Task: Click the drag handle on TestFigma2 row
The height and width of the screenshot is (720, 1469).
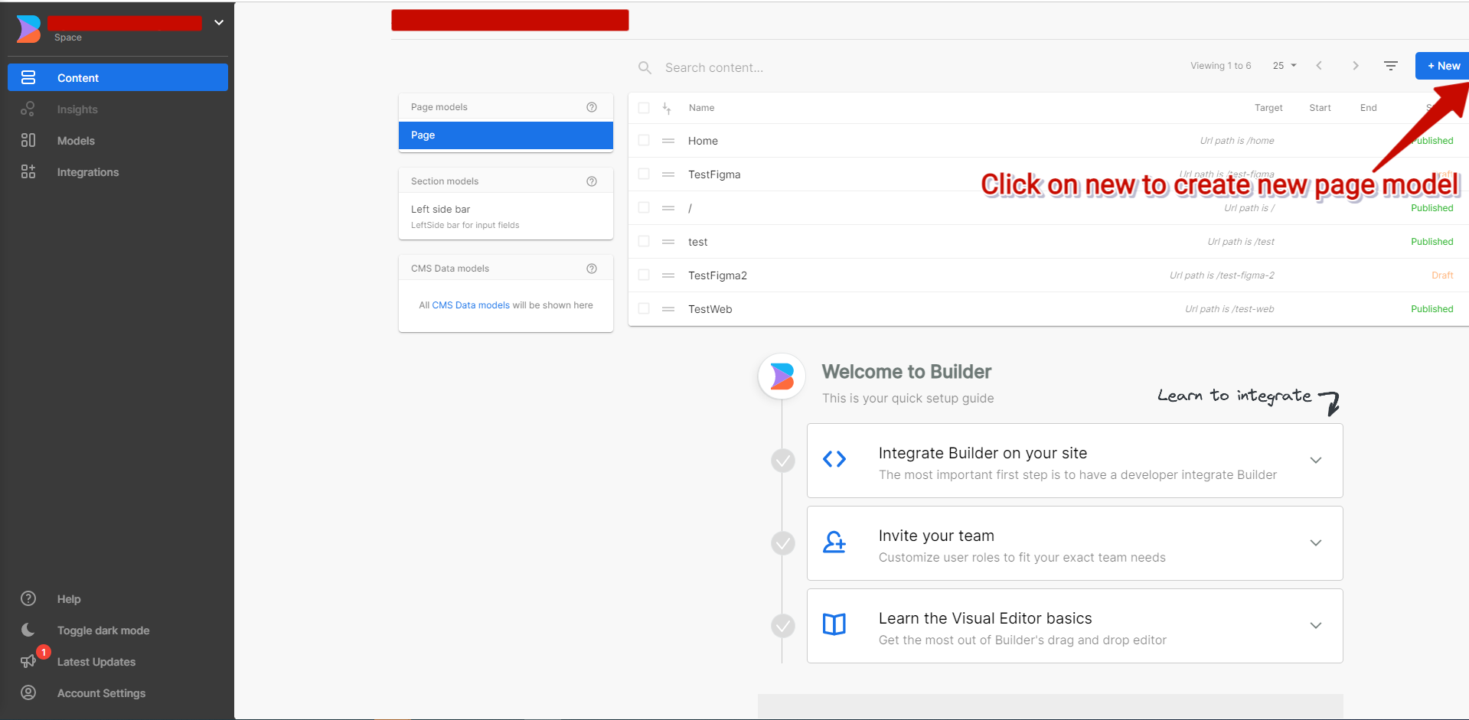Action: click(x=668, y=275)
